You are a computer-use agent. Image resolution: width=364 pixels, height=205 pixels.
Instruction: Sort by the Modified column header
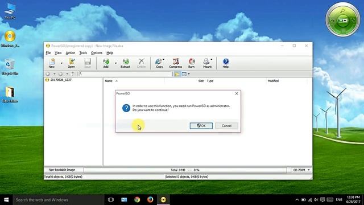273,81
